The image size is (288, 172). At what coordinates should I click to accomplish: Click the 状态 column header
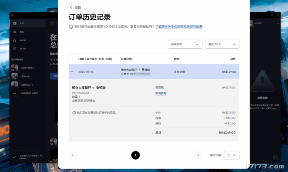(177, 59)
